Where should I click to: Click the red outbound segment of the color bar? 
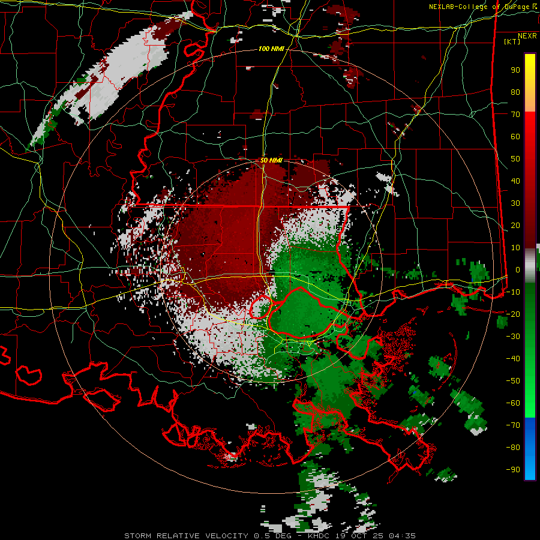click(x=530, y=180)
